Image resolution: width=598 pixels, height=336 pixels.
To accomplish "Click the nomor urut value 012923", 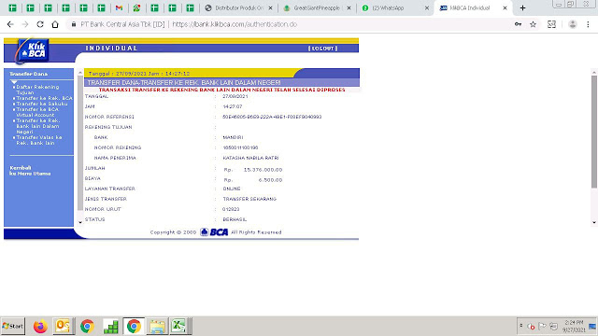I will pyautogui.click(x=231, y=209).
